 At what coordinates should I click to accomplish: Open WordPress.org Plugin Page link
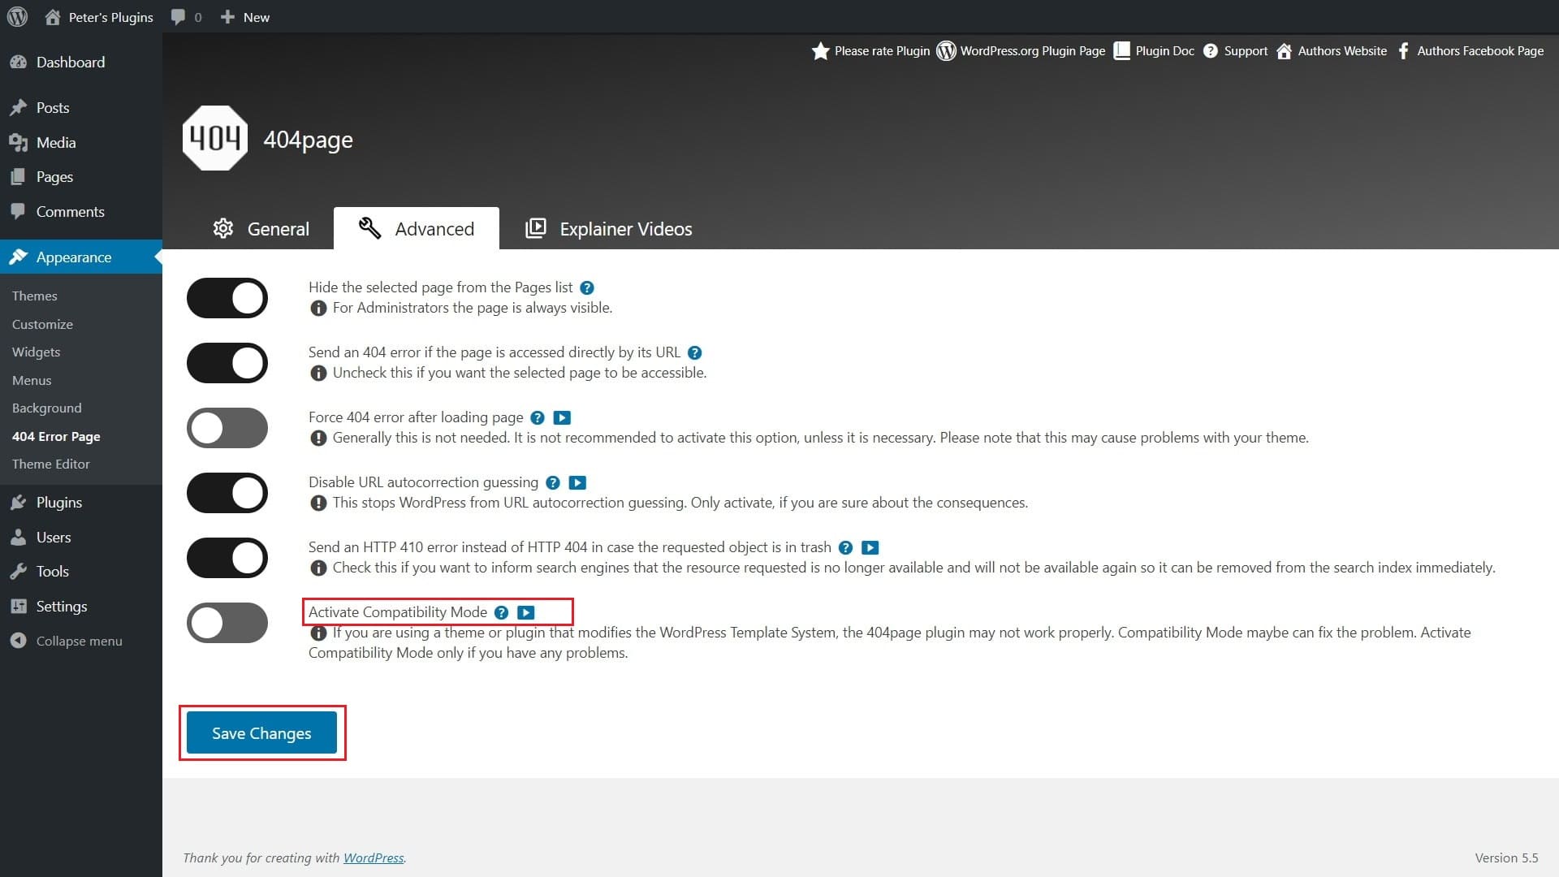coord(1021,51)
